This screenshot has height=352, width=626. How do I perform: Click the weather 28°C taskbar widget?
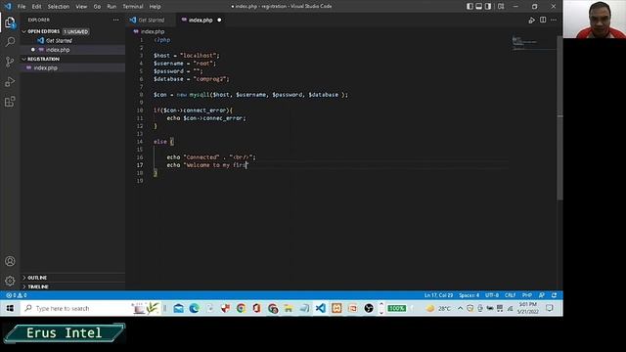click(x=438, y=308)
